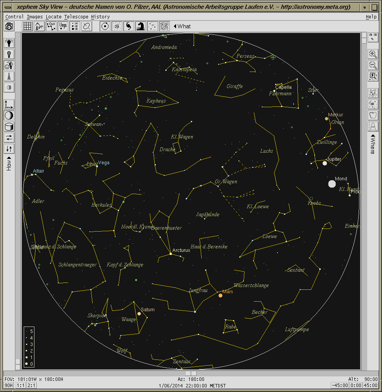
Task: Open the Telescope menu
Action: (76, 17)
